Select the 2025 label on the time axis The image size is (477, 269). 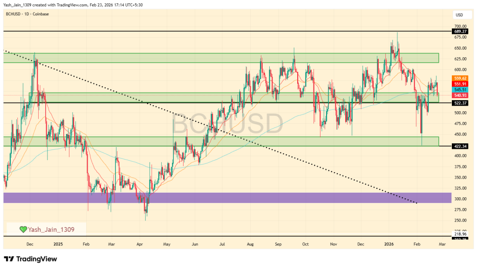(59, 244)
